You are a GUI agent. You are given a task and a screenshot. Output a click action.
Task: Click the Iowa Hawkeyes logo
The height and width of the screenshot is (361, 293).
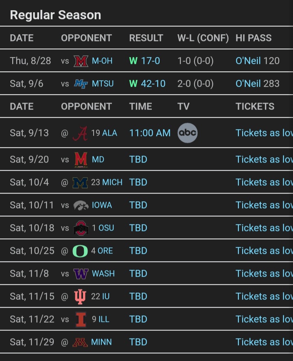click(x=81, y=205)
